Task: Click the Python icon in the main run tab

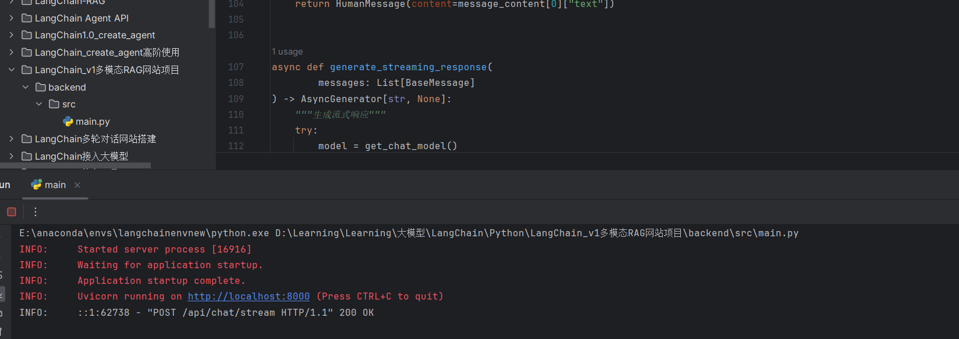Action: [37, 185]
